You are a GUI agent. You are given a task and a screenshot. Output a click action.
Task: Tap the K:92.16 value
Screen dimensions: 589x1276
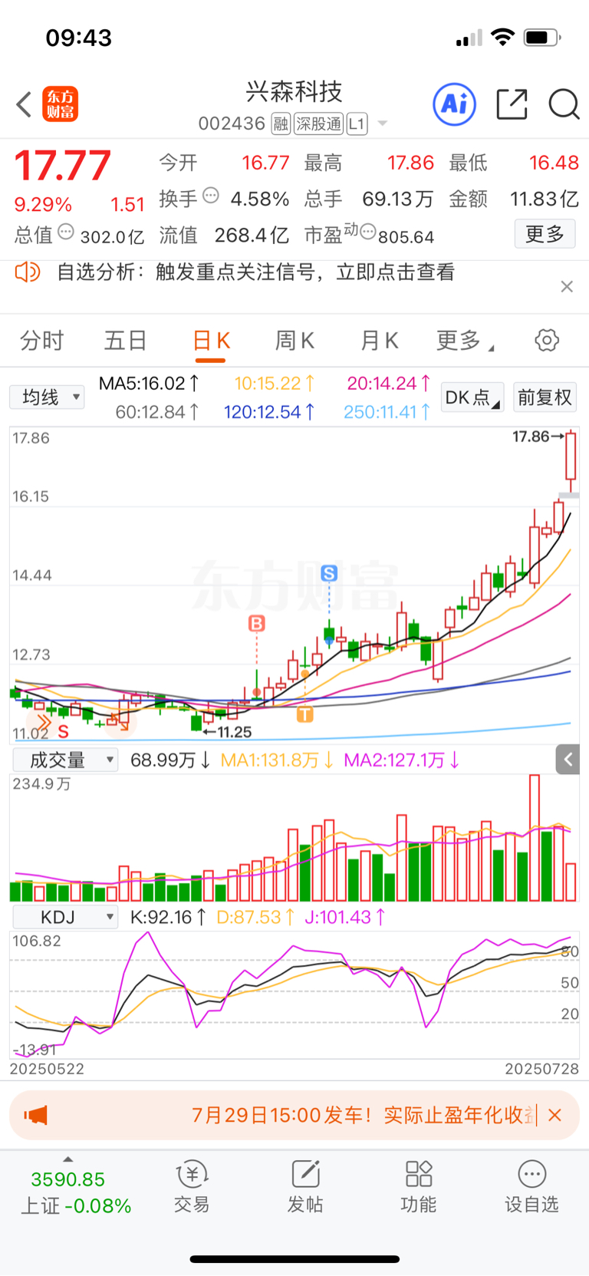(x=168, y=917)
